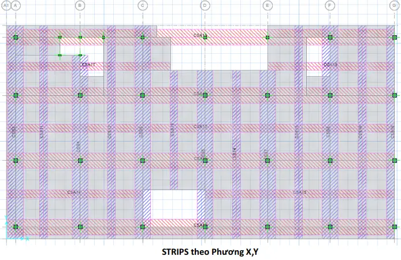Select column node at grid C, topmost row
This screenshot has width=401, height=260.
[x=143, y=38]
